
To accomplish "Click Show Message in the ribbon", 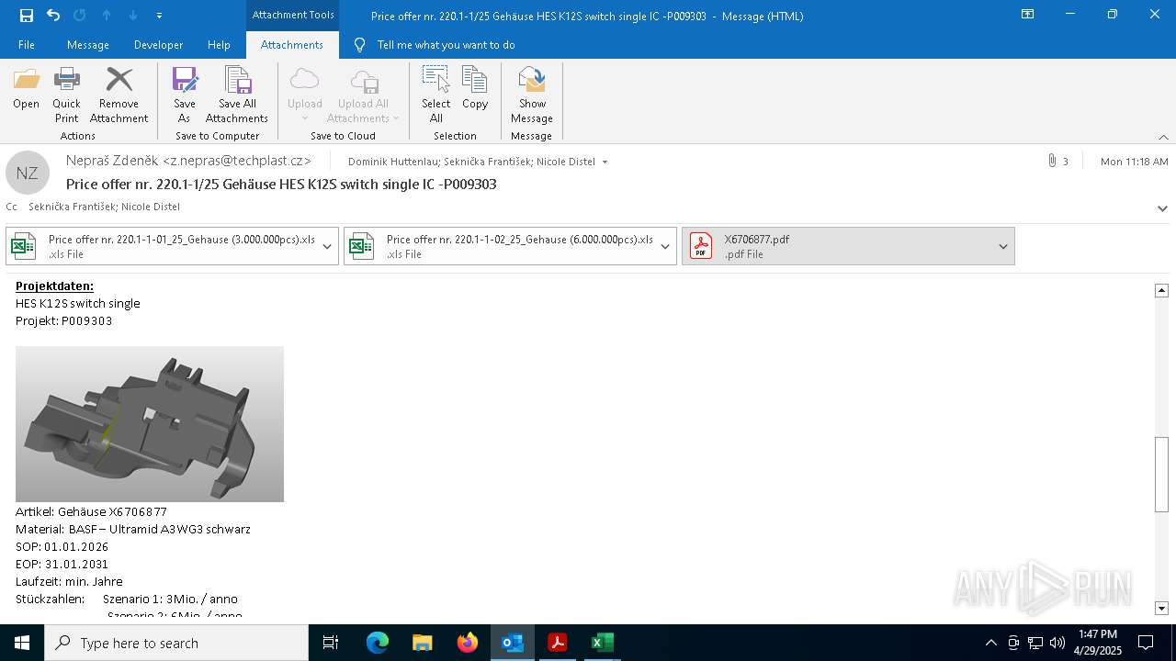I will click(x=532, y=95).
